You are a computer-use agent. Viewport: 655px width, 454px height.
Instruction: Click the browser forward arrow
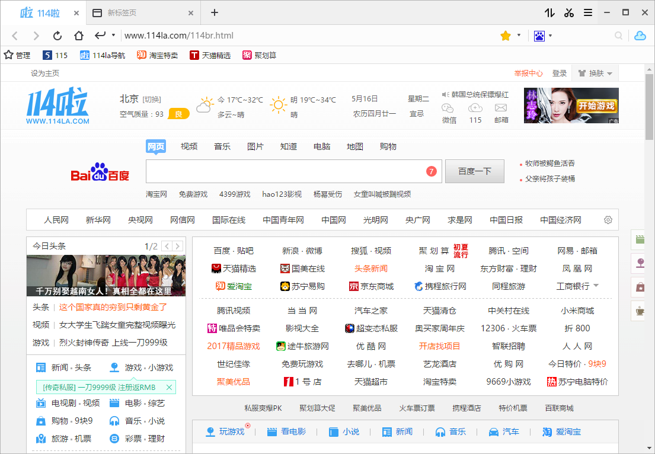pyautogui.click(x=36, y=36)
